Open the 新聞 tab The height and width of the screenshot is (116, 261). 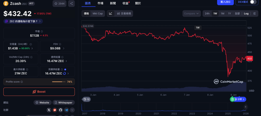pyautogui.click(x=113, y=3)
